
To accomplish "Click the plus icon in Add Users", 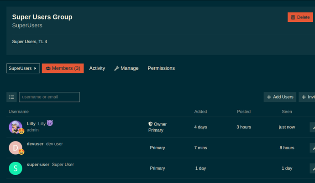I will pyautogui.click(x=269, y=97).
